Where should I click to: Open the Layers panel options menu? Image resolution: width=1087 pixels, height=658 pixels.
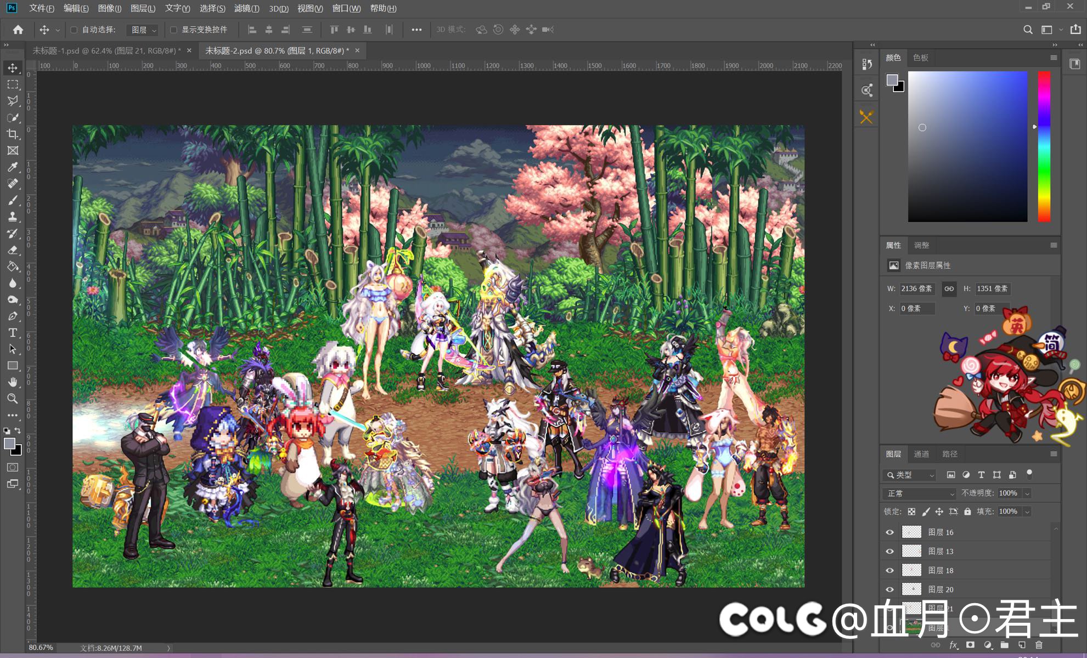[x=1054, y=453]
